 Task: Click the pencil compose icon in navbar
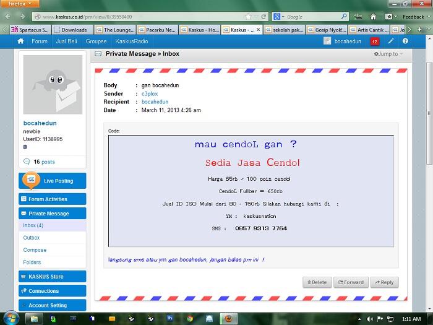[x=390, y=41]
